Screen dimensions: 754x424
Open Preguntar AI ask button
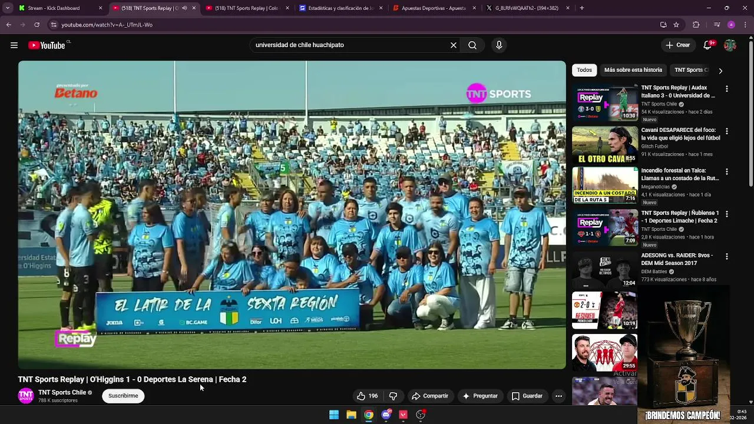point(480,396)
